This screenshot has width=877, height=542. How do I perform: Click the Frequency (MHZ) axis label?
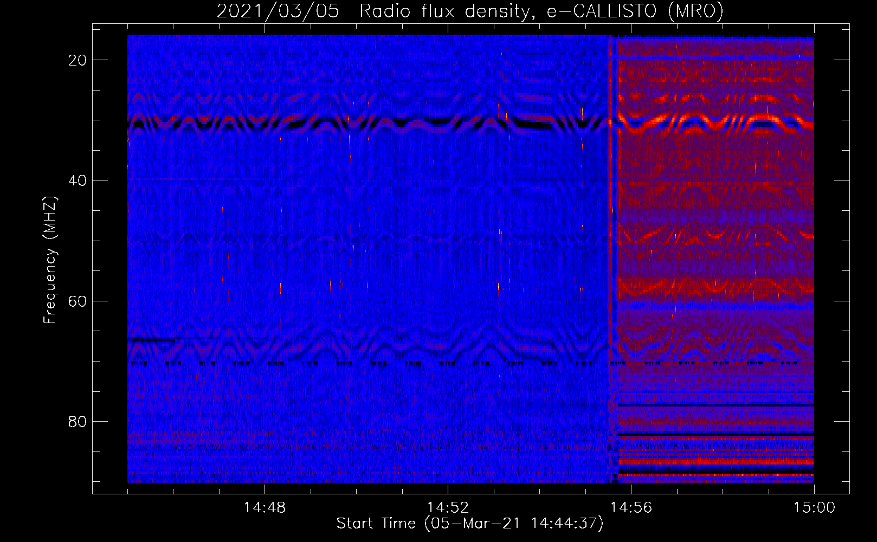(50, 260)
